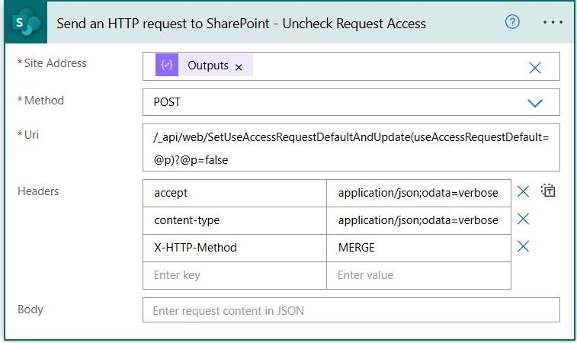Remove the Outputs token from Site Address
The image size is (577, 343).
(239, 67)
